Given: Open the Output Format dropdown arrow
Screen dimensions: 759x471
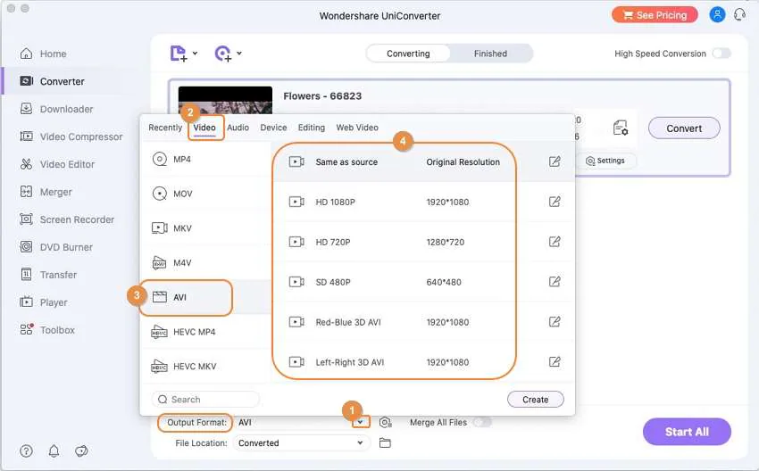Looking at the screenshot, I should click(x=360, y=422).
